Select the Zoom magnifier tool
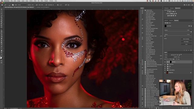194x109 pixels. tap(2, 53)
